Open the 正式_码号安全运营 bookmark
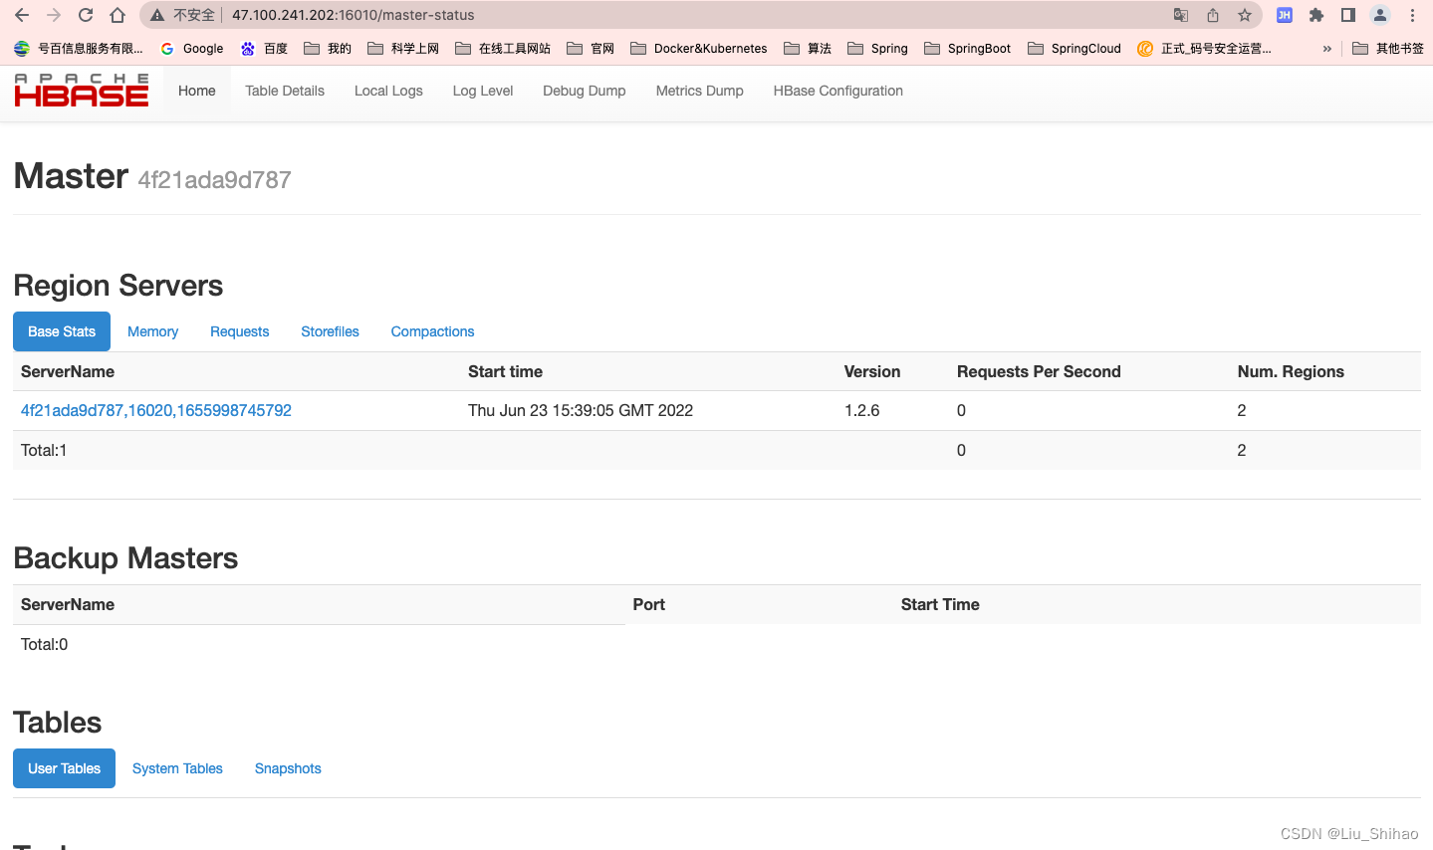 click(1204, 48)
